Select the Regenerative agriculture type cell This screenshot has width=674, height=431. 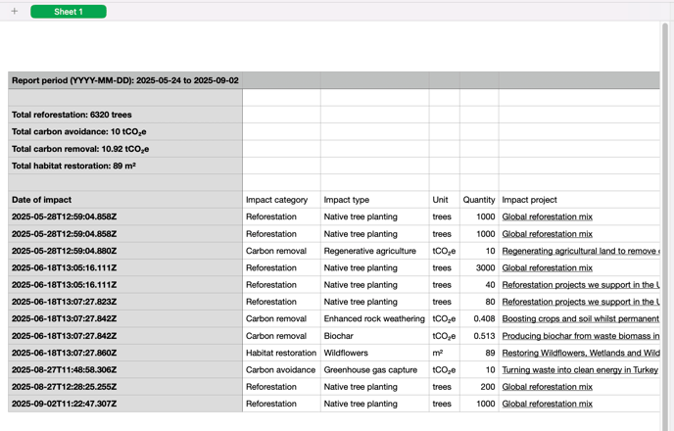tap(375, 251)
